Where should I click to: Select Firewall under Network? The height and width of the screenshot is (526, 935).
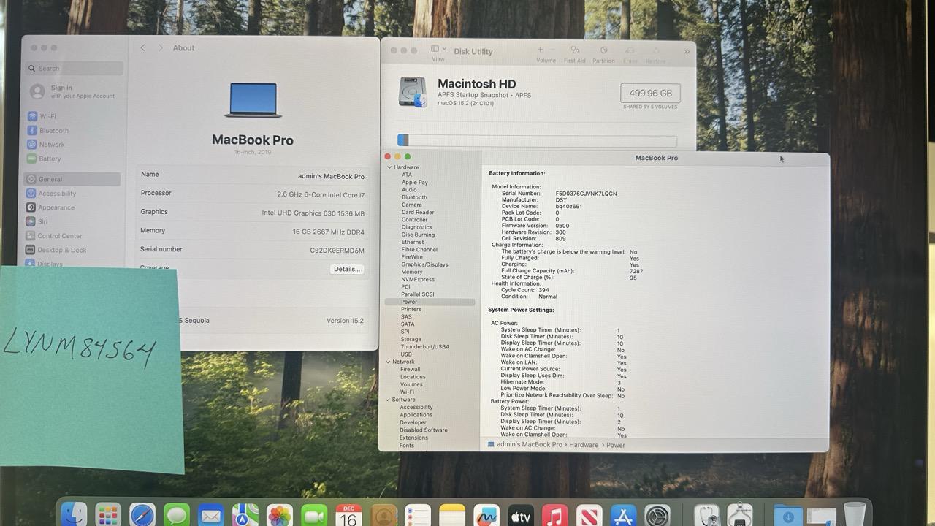coord(410,370)
